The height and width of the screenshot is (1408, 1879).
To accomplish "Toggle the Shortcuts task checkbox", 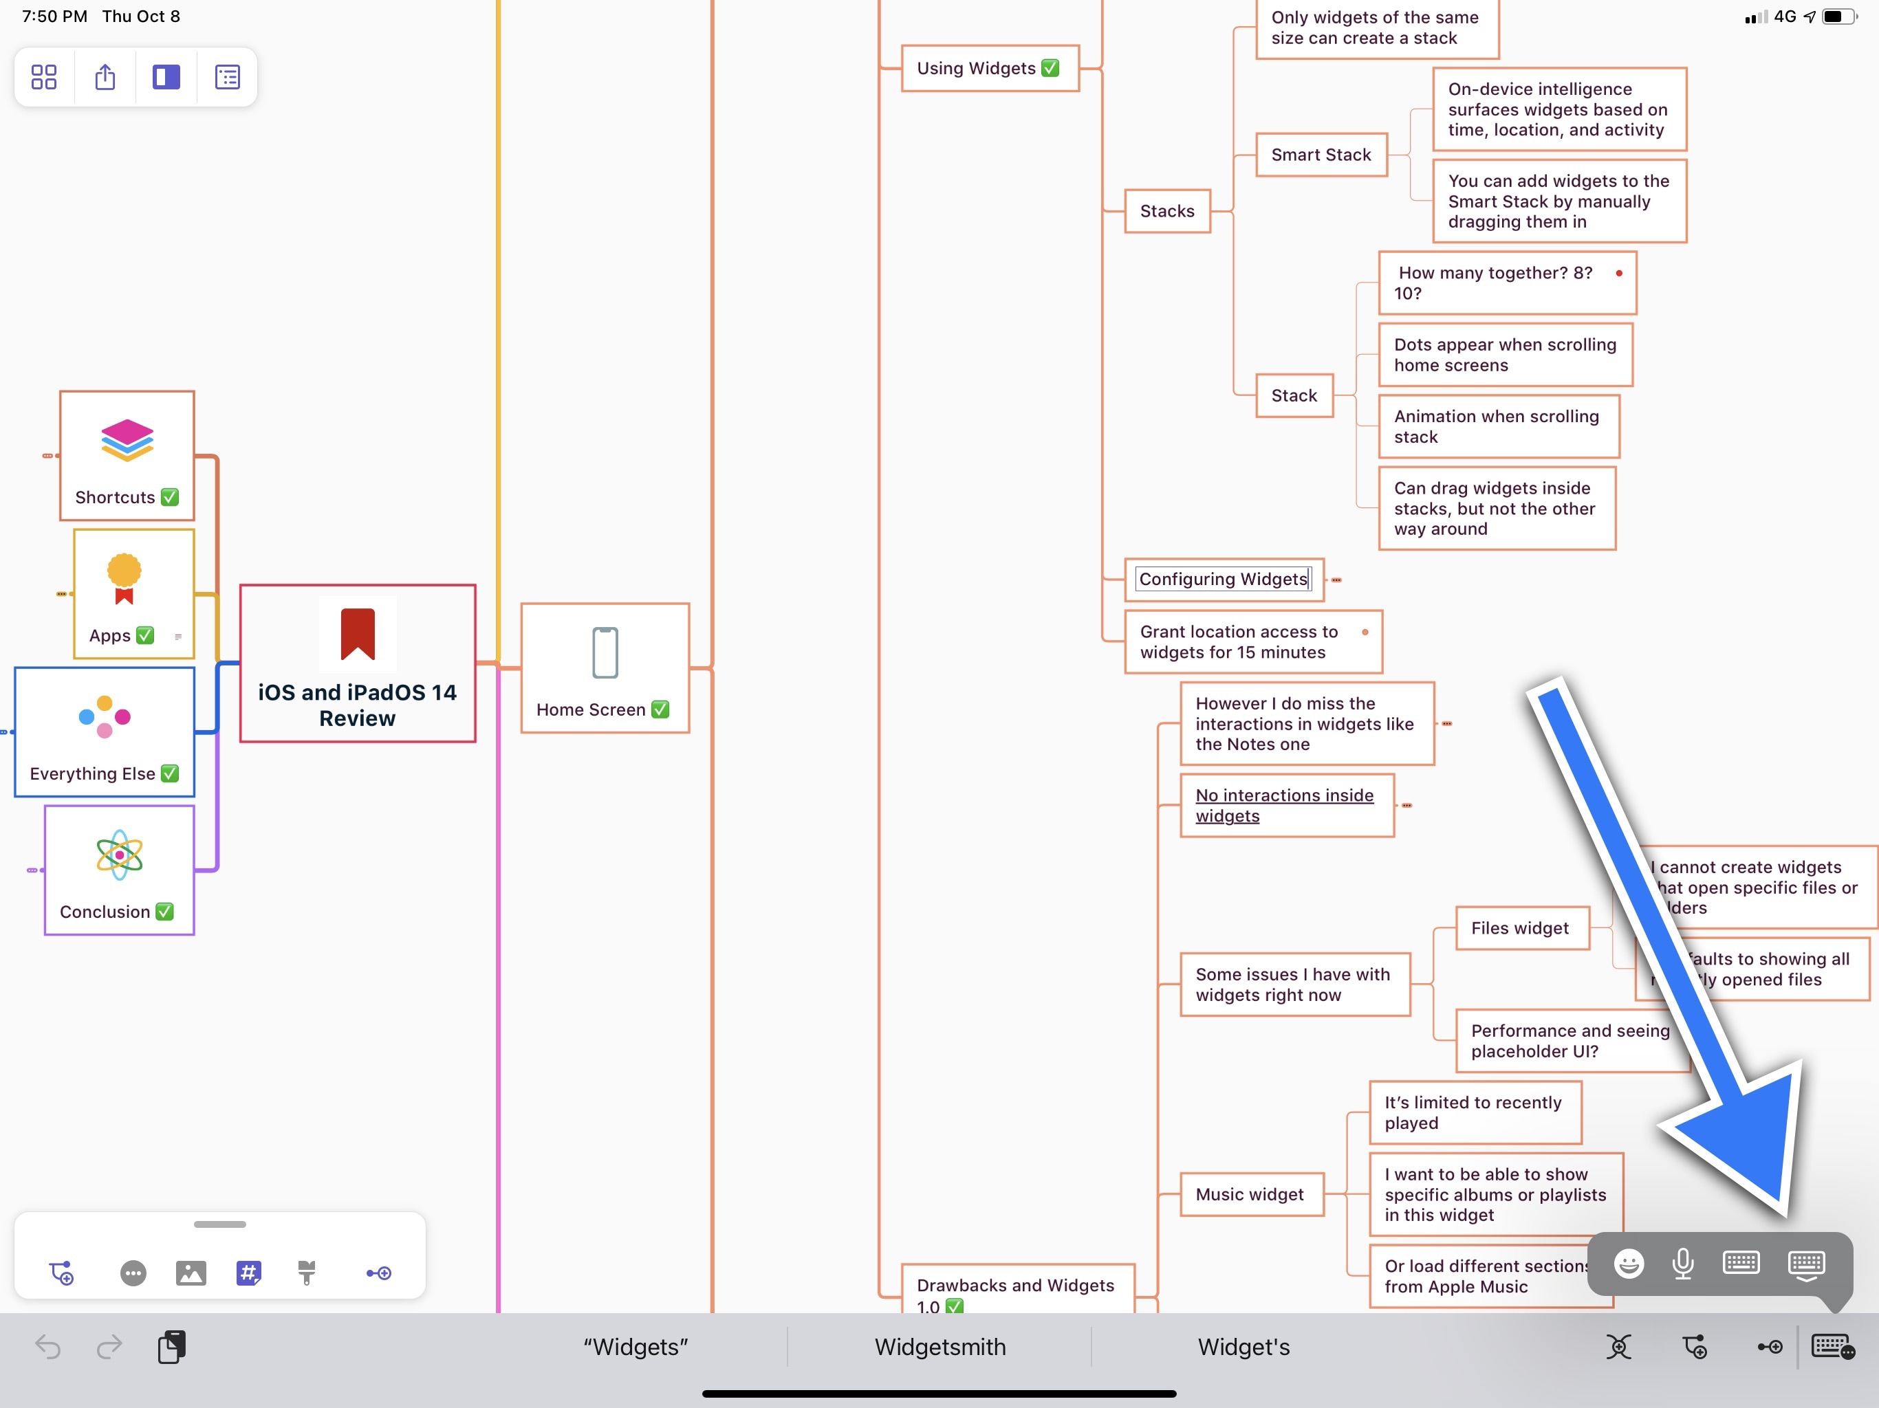I will pyautogui.click(x=170, y=497).
